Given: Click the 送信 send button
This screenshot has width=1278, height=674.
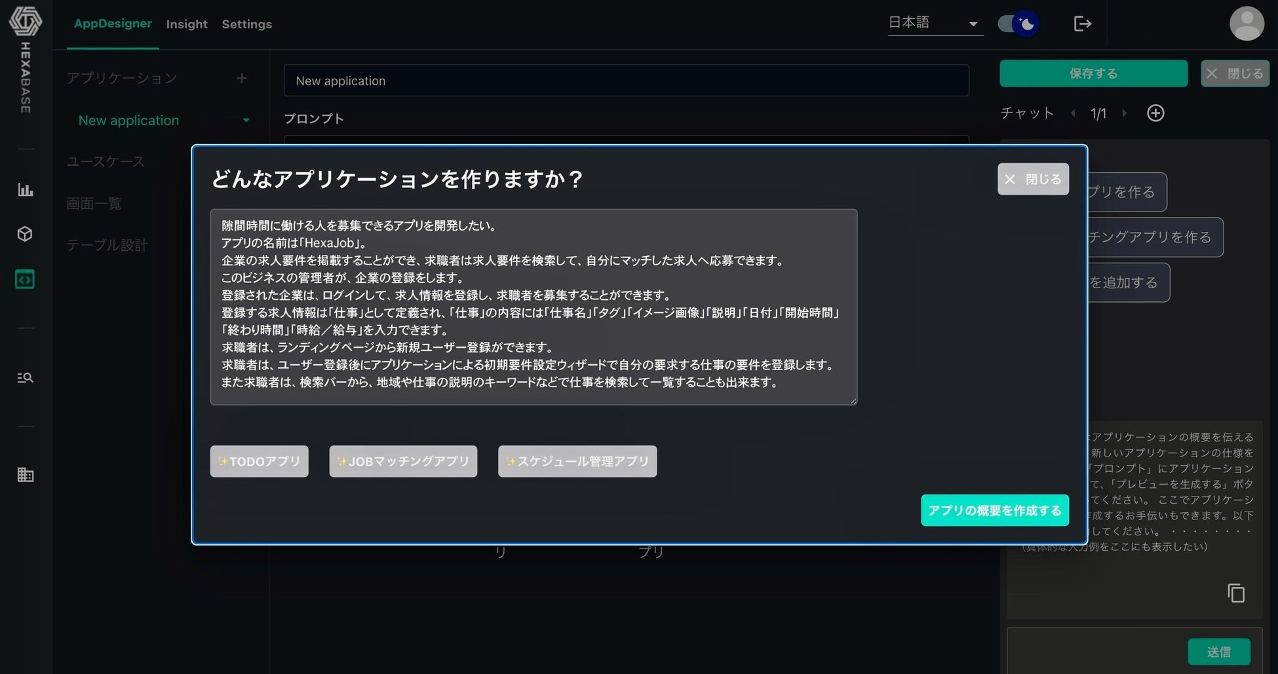Looking at the screenshot, I should point(1219,652).
